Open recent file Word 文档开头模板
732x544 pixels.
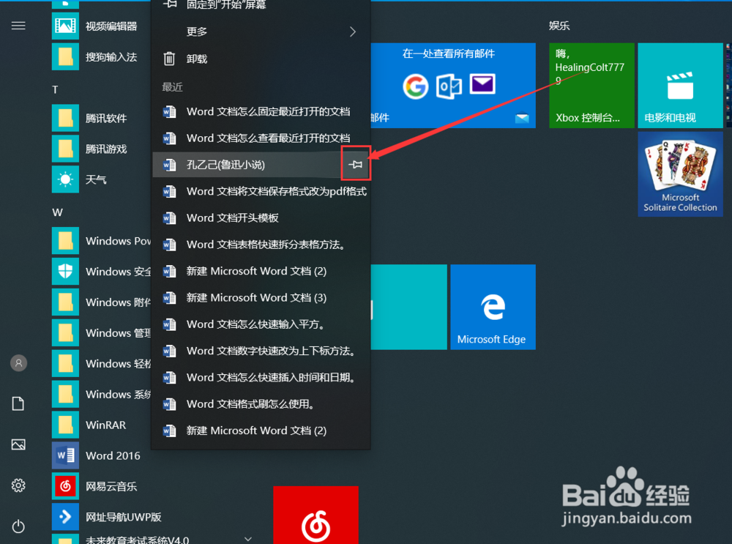pos(261,218)
